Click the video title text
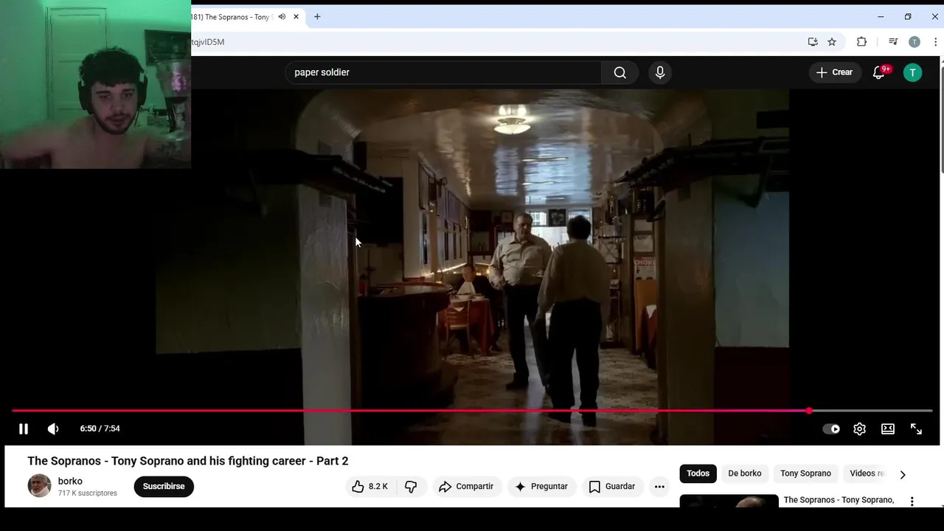Image resolution: width=944 pixels, height=531 pixels. coord(187,461)
